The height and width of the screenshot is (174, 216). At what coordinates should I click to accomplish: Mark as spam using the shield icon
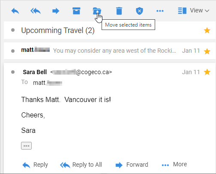click(139, 11)
